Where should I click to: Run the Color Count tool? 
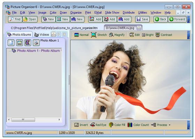[138, 125]
